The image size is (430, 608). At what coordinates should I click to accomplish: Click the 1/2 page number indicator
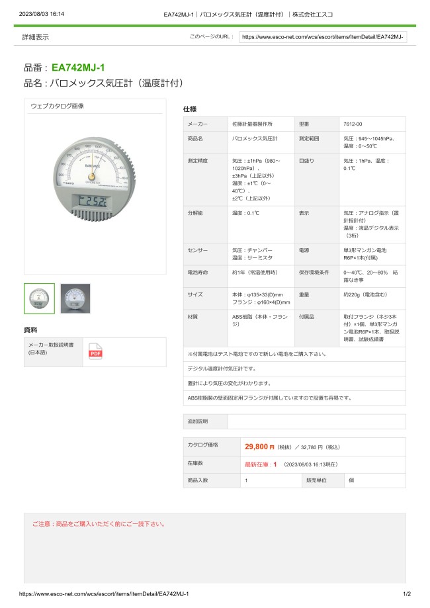pyautogui.click(x=406, y=594)
